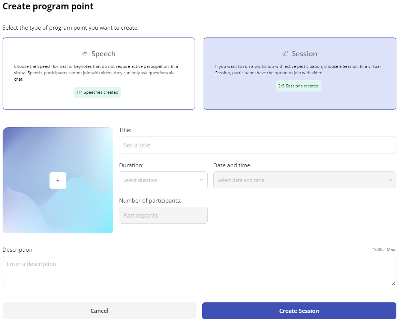Image resolution: width=402 pixels, height=326 pixels.
Task: Click the 1/4 Speeches created badge
Action: coord(97,92)
